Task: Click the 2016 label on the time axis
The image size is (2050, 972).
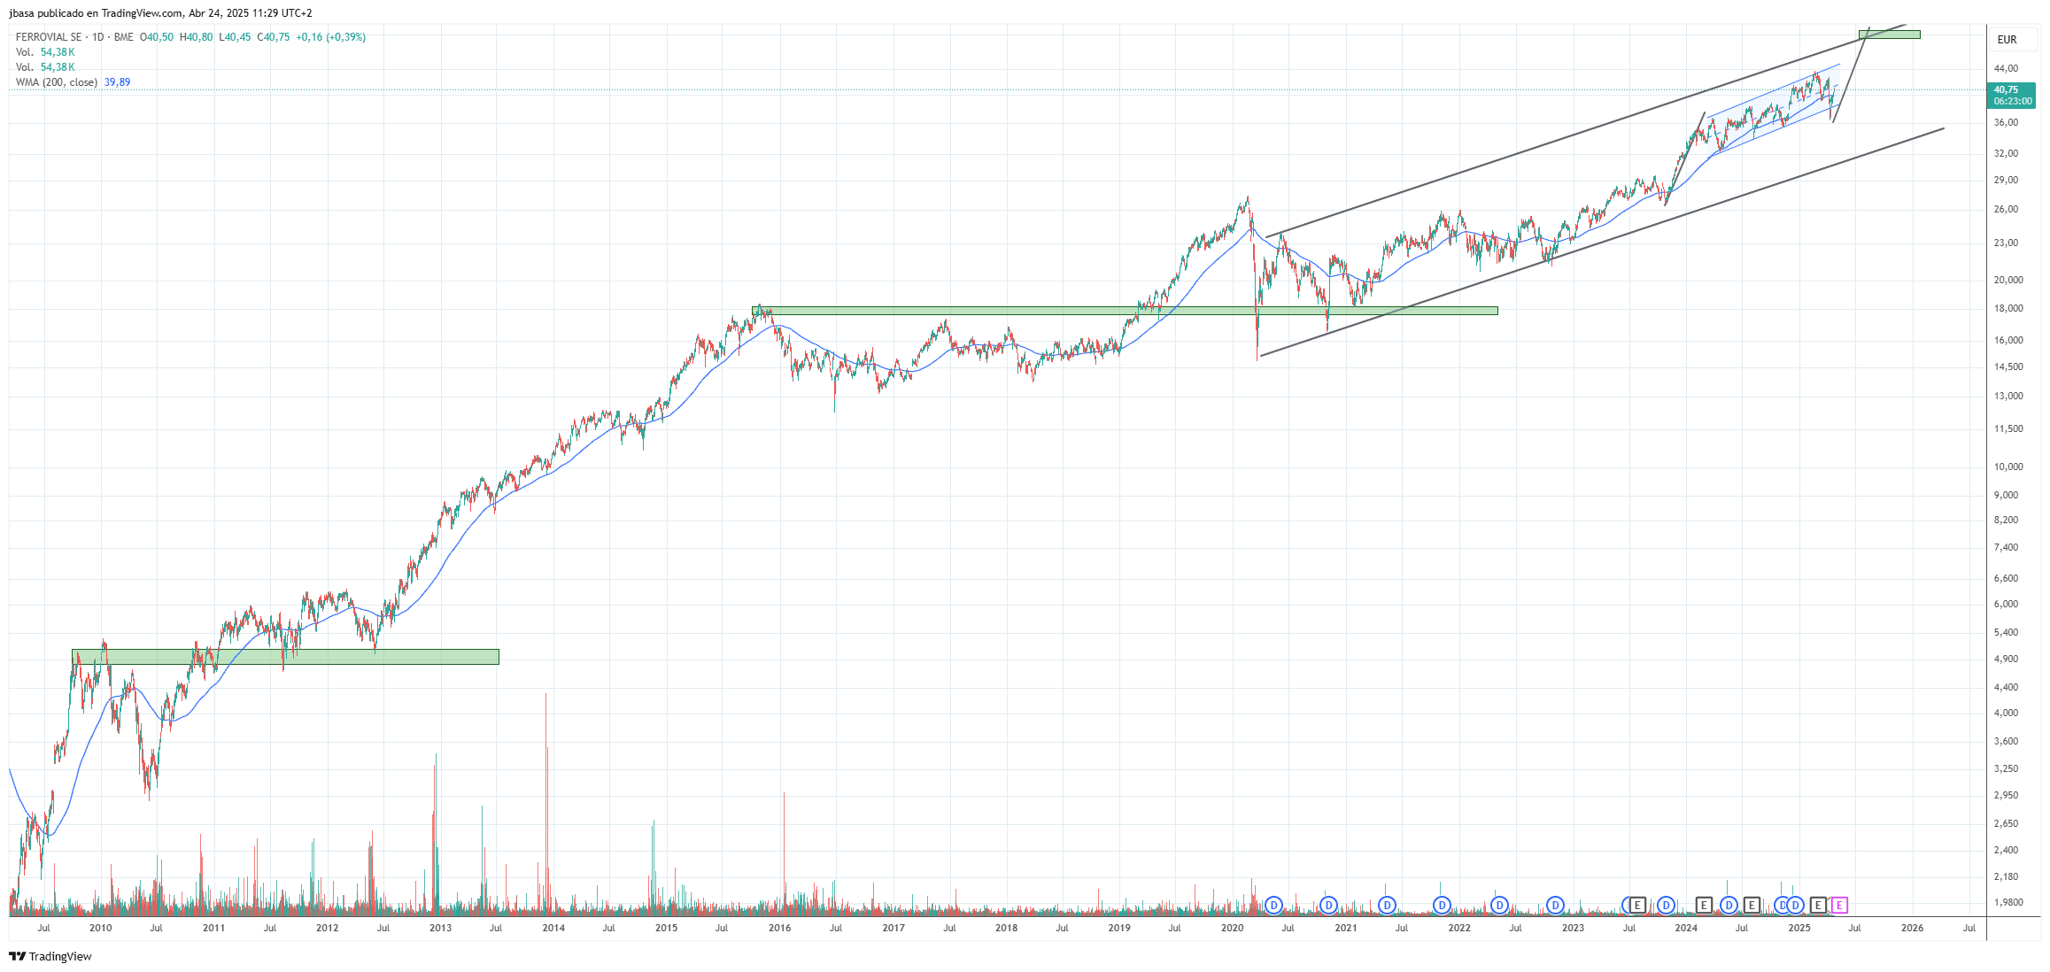Action: [x=780, y=928]
